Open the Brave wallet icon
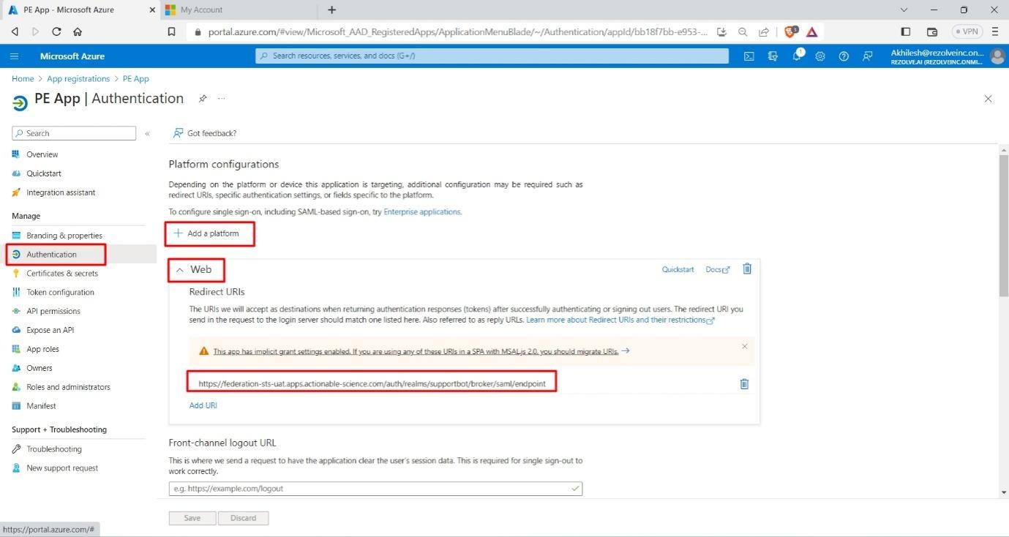This screenshot has height=537, width=1009. click(x=932, y=31)
